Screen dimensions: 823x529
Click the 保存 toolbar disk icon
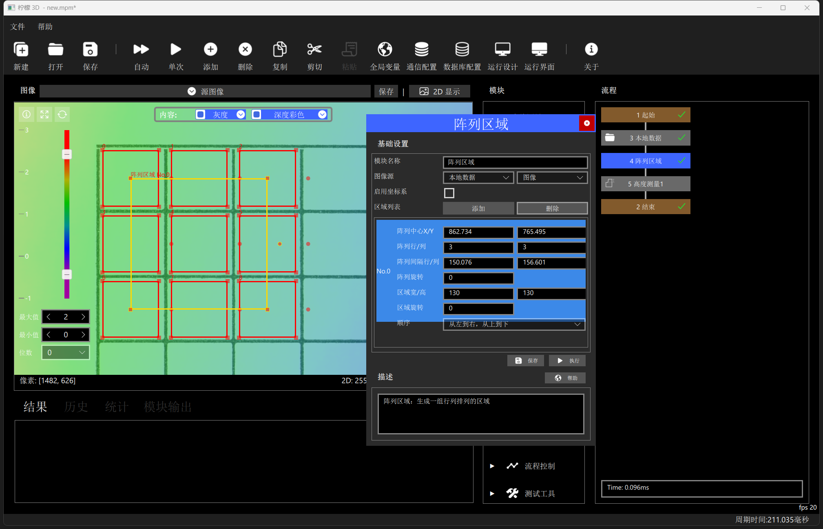pos(90,49)
